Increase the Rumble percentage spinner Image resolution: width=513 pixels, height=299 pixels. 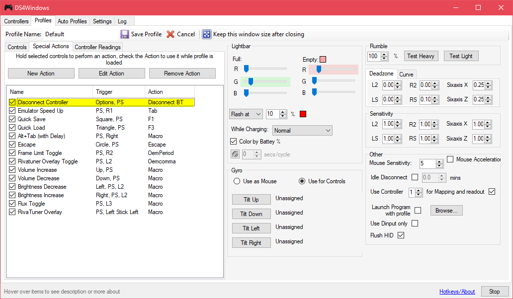click(x=385, y=54)
